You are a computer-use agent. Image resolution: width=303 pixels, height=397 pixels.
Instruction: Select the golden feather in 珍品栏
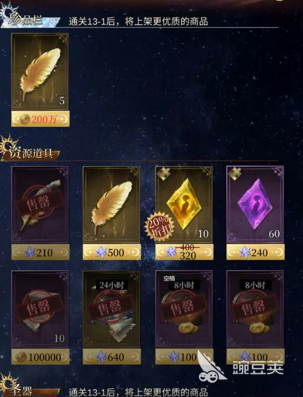coord(40,72)
